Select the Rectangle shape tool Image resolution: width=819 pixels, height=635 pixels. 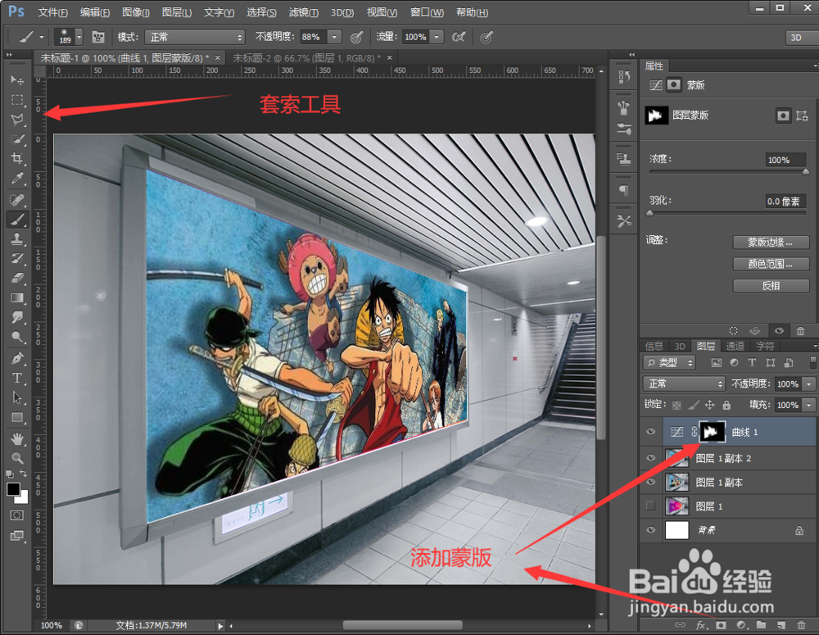coord(17,418)
